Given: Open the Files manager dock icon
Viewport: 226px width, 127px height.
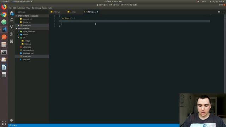Looking at the screenshot, I should [x=4, y=45].
